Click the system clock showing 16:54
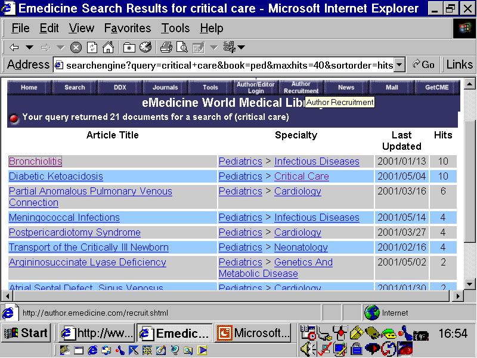Image resolution: width=477 pixels, height=358 pixels. (453, 334)
